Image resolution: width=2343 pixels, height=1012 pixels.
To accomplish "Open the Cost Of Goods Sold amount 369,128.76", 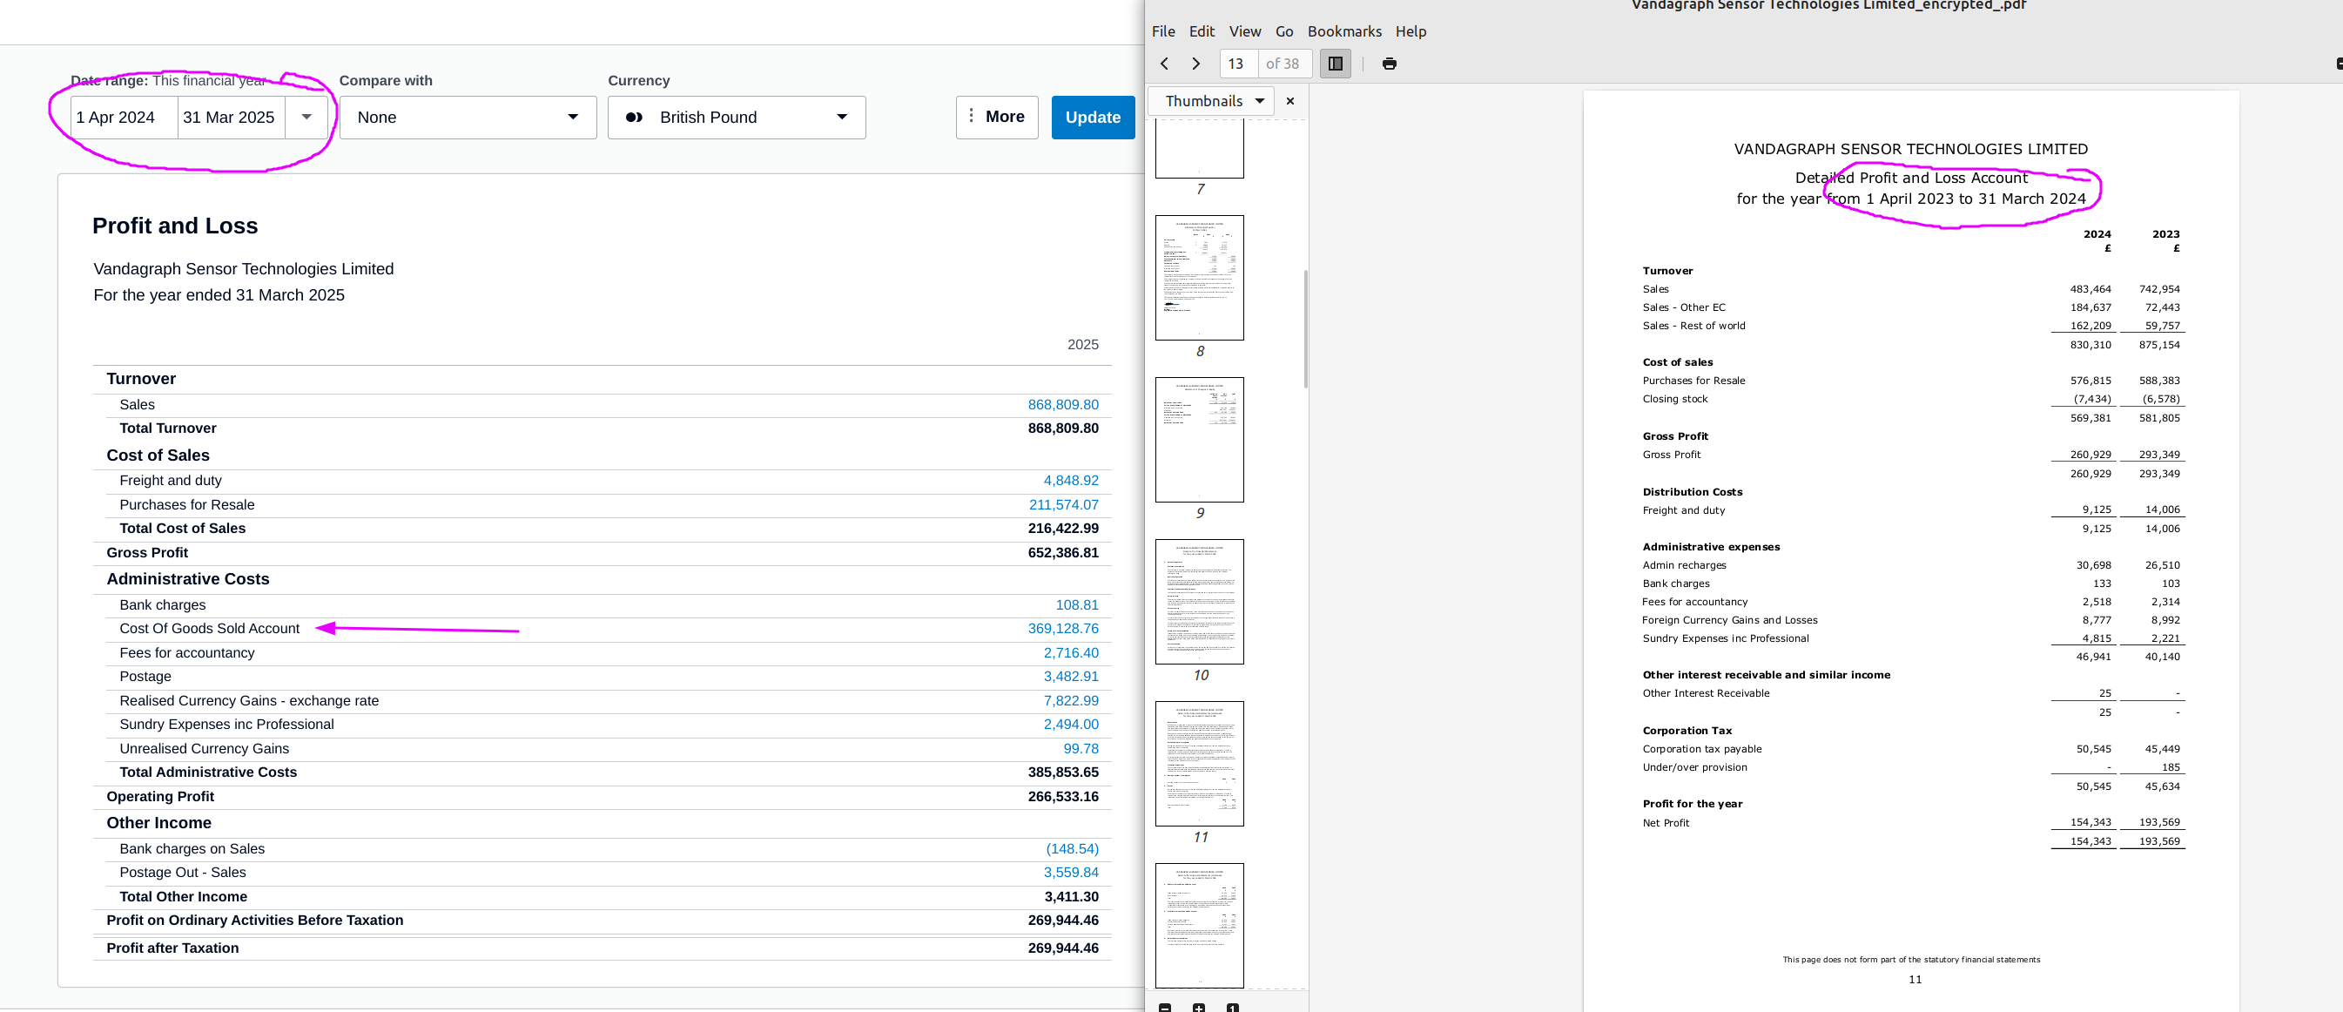I will tap(1062, 629).
